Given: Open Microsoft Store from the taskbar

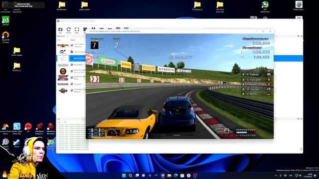Looking at the screenshot, I should point(182,176).
